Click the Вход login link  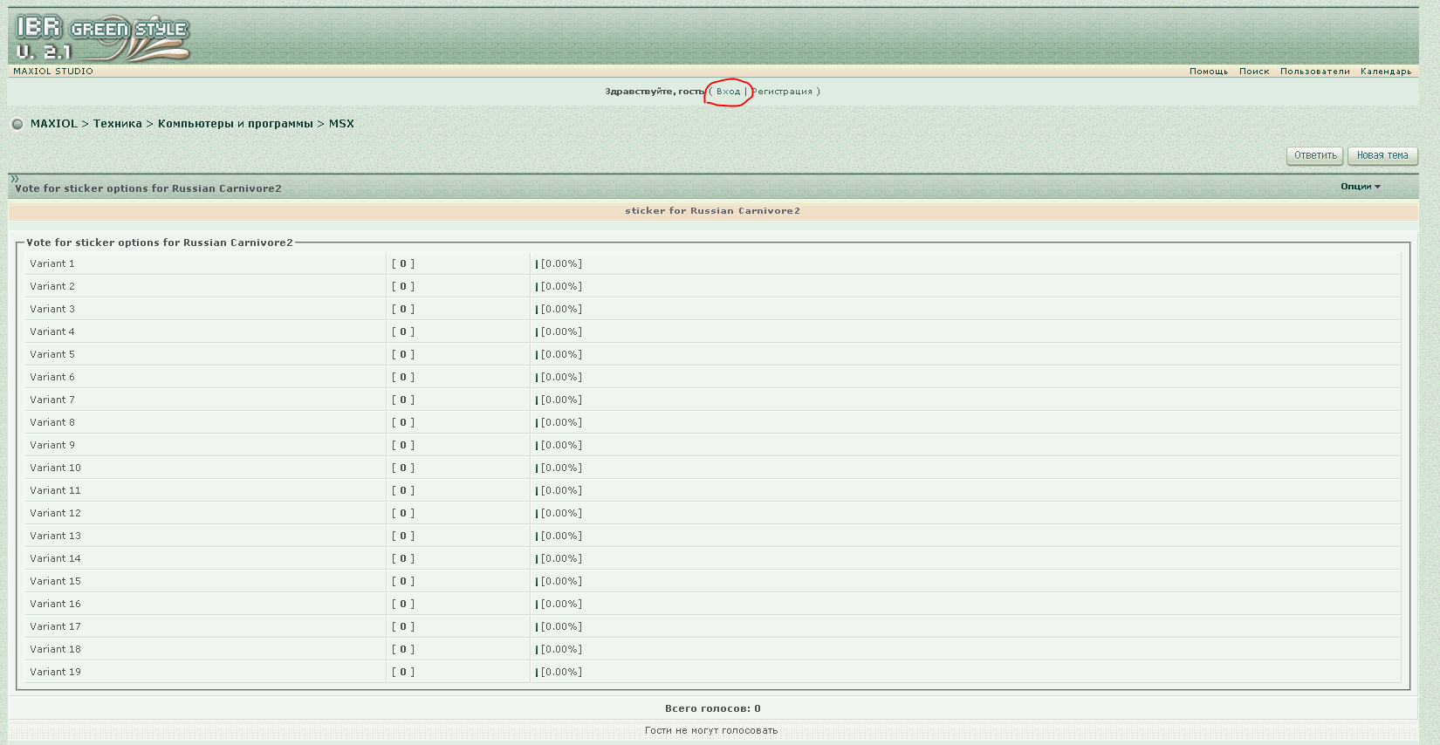tap(728, 92)
